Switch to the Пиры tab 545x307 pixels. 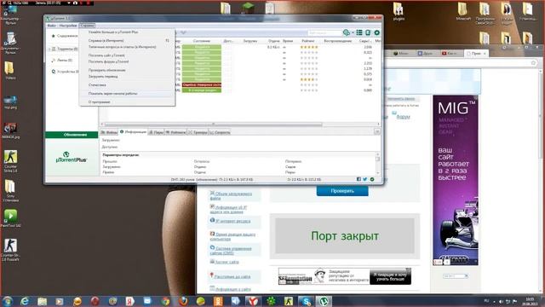(156, 132)
